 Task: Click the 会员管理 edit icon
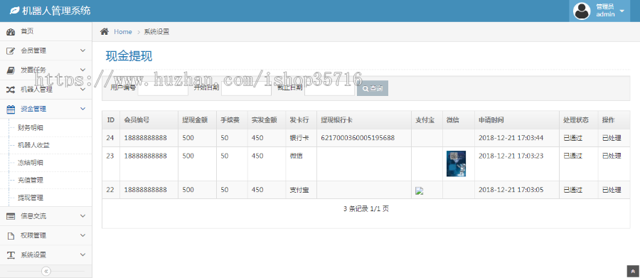click(x=11, y=51)
